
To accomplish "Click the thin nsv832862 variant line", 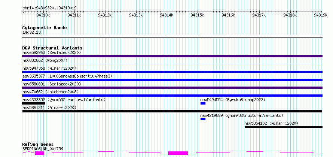I will click(x=172, y=64).
